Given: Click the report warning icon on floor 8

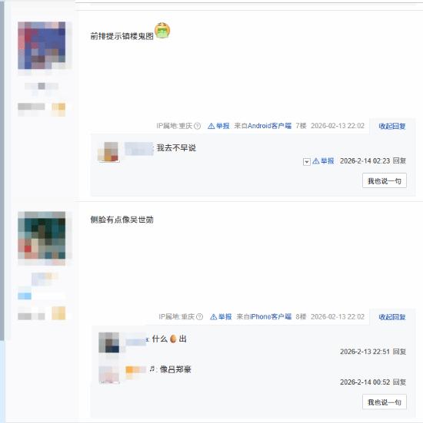Looking at the screenshot, I should 213,317.
